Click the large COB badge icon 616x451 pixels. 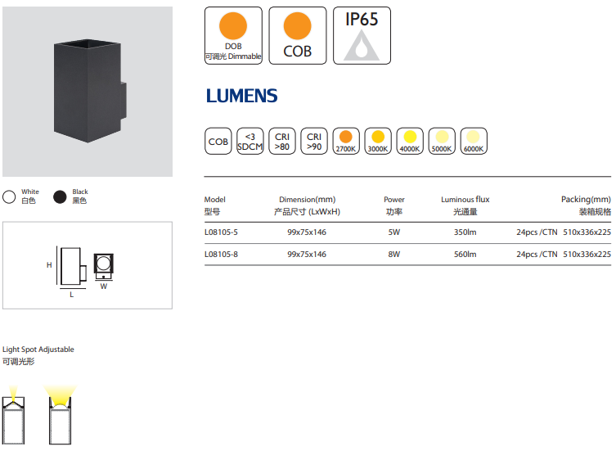pyautogui.click(x=297, y=35)
